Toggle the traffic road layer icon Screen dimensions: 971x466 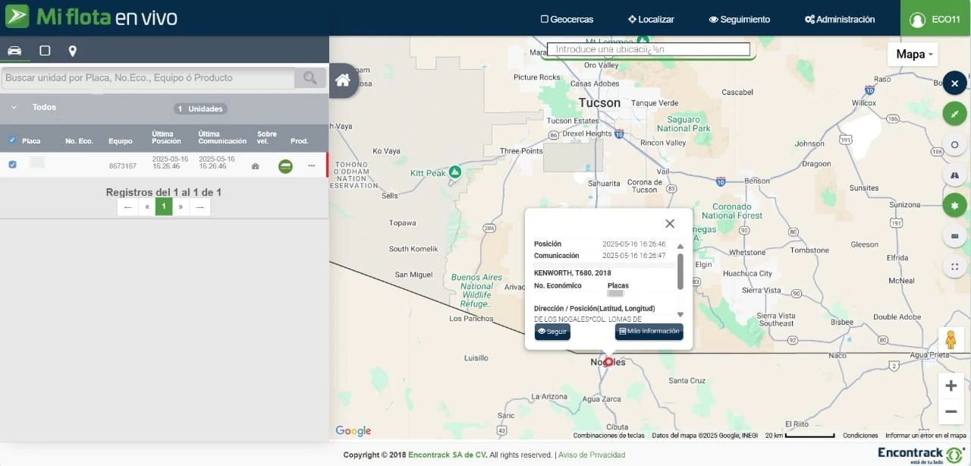pyautogui.click(x=954, y=175)
